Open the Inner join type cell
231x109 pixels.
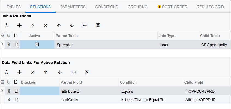click(x=178, y=45)
